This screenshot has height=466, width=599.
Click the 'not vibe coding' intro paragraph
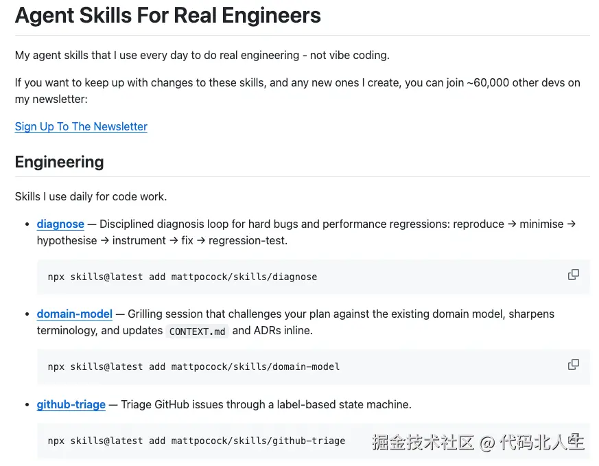click(x=202, y=55)
